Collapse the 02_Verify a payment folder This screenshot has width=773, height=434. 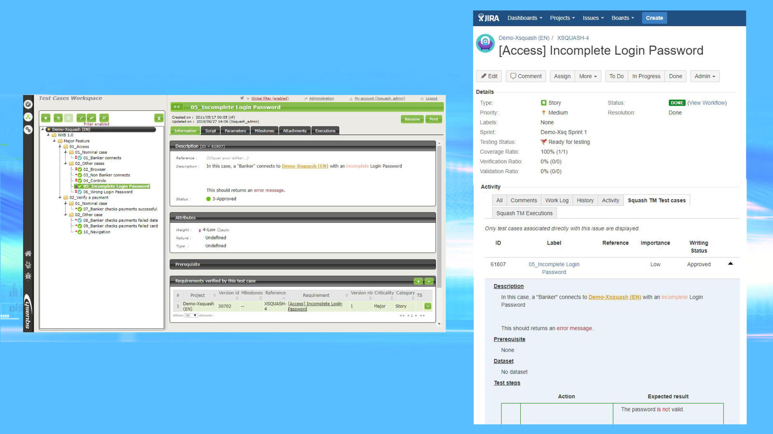tap(60, 198)
